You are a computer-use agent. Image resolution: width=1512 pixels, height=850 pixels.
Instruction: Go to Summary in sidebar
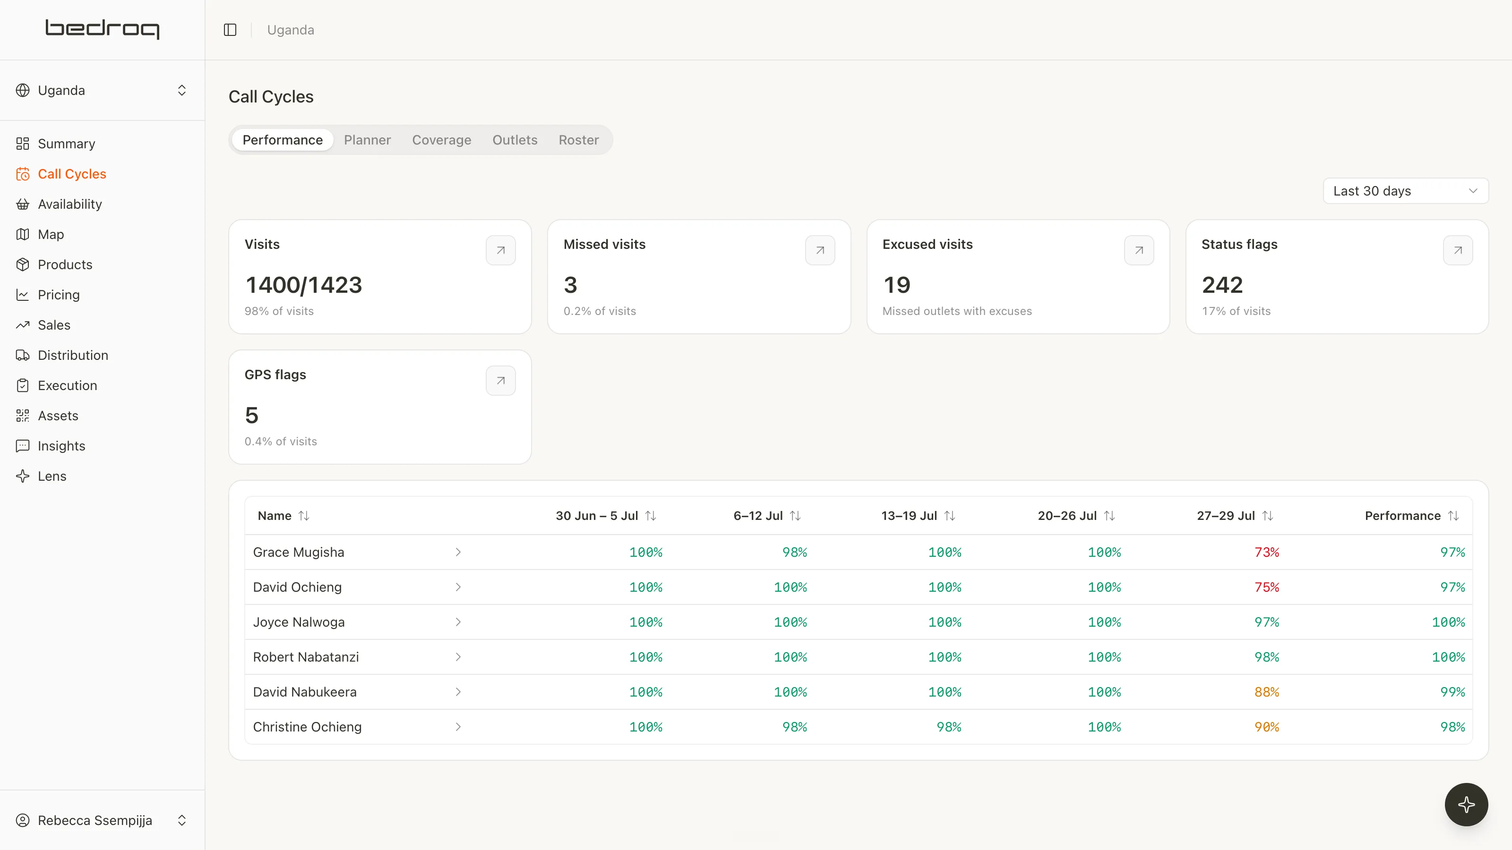pos(66,144)
